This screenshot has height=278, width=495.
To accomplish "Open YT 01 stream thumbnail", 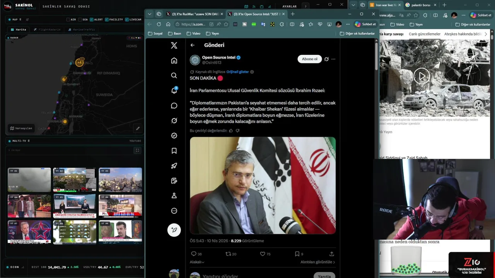I will 29,180.
